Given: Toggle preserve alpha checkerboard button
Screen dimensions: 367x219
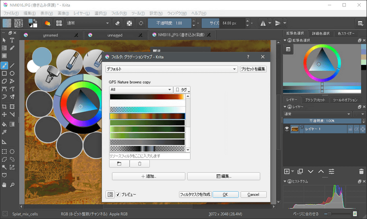Looking at the screenshot, I should [x=129, y=23].
